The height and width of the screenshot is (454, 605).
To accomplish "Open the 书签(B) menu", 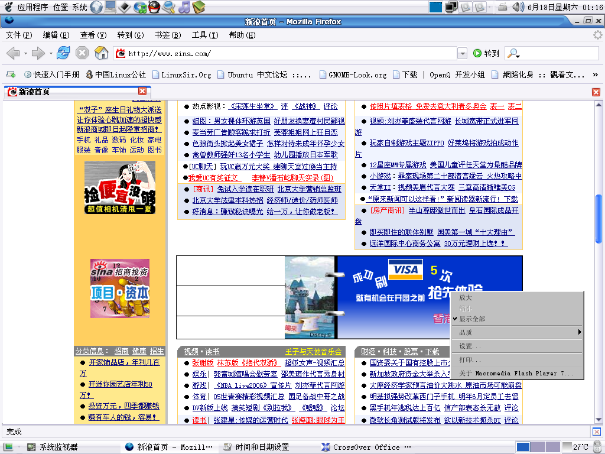I will coord(168,35).
